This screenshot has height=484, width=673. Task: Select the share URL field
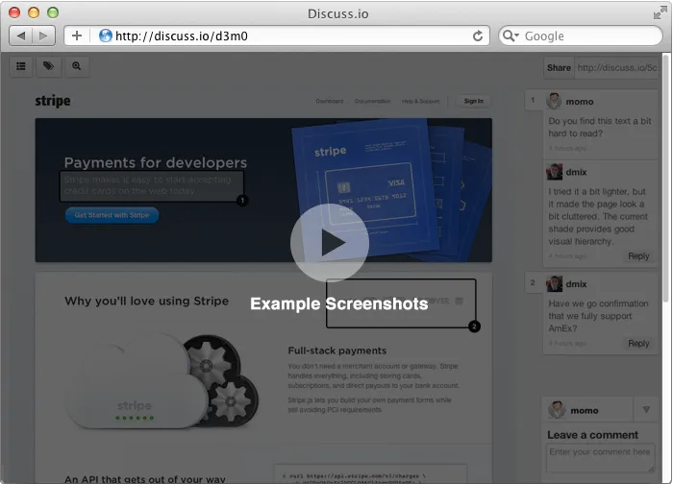(x=616, y=68)
